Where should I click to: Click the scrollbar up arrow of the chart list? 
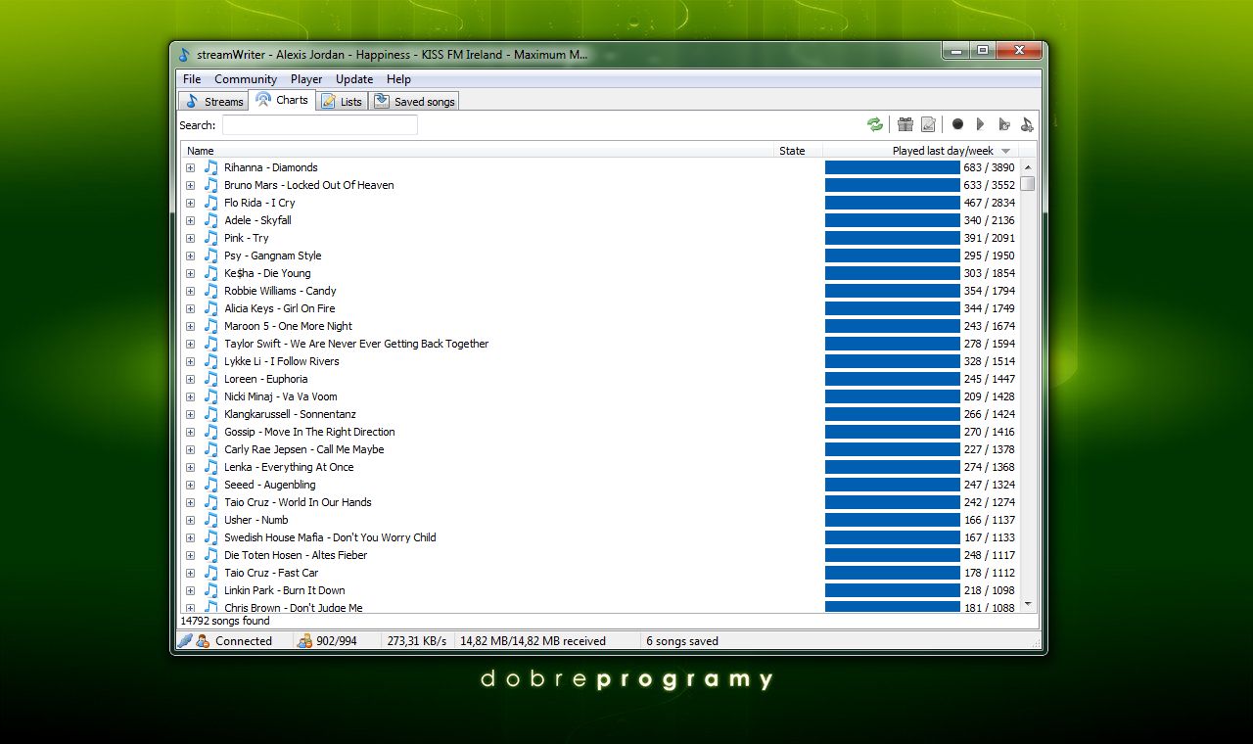tap(1028, 167)
